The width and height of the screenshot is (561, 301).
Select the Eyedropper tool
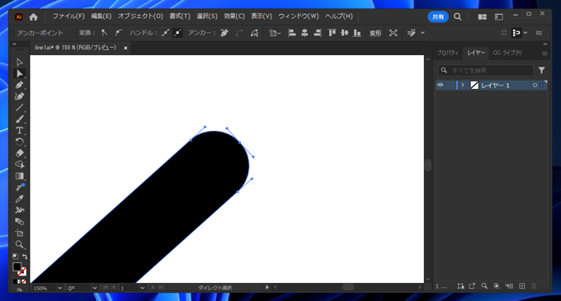click(x=19, y=199)
